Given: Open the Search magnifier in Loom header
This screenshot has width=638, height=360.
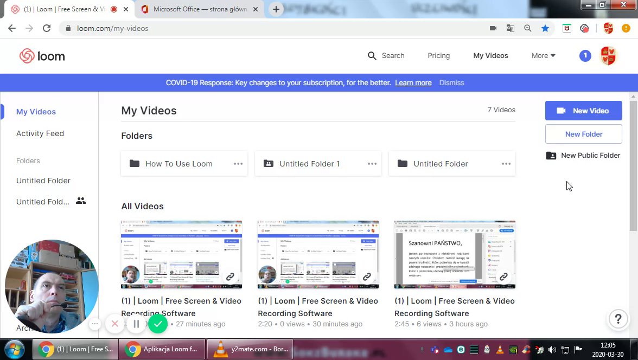Looking at the screenshot, I should coord(372,56).
